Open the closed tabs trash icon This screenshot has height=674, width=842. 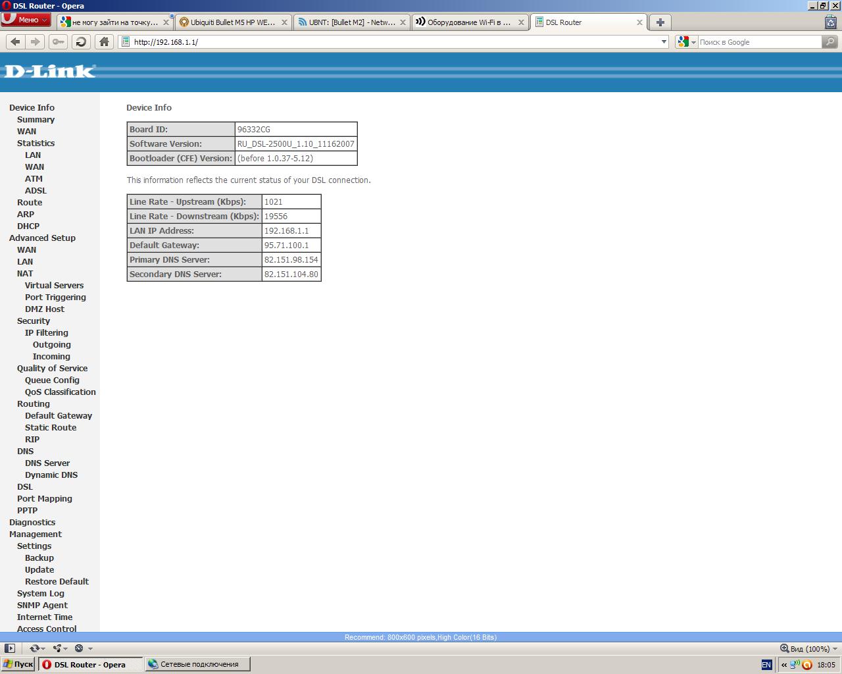pos(831,22)
